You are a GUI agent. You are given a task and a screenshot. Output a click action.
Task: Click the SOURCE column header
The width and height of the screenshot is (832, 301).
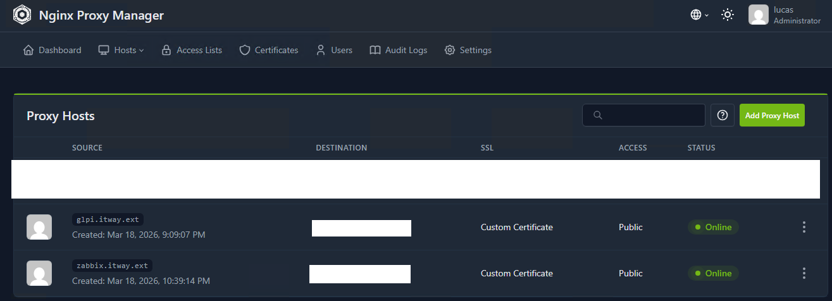click(87, 148)
